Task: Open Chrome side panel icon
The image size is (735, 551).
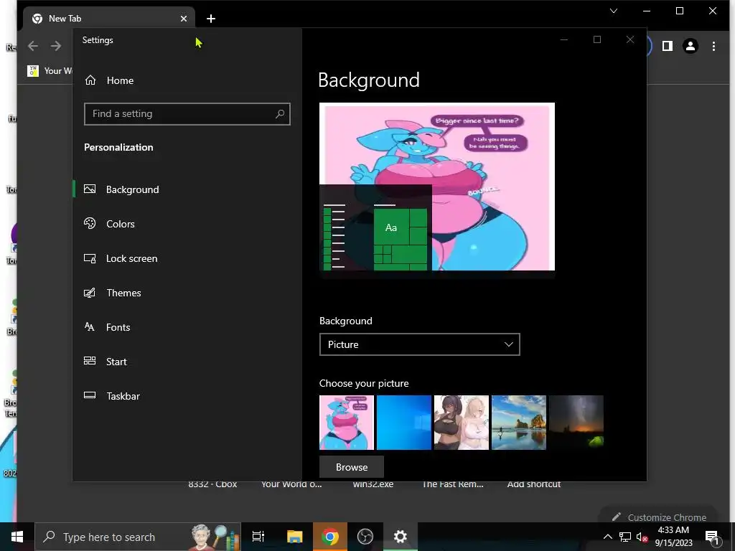Action: [668, 46]
